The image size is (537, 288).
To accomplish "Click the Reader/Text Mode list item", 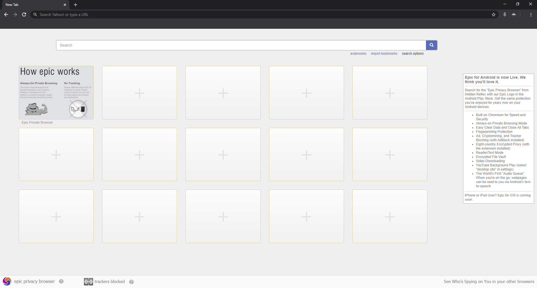I will (490, 153).
